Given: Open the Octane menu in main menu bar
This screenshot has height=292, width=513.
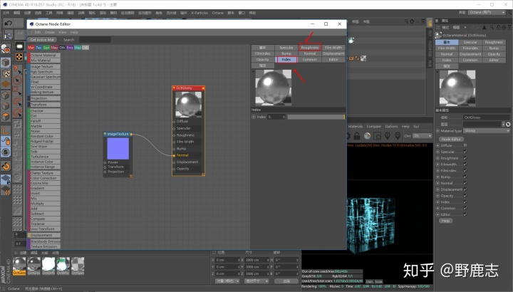Looking at the screenshot, I should tap(217, 13).
